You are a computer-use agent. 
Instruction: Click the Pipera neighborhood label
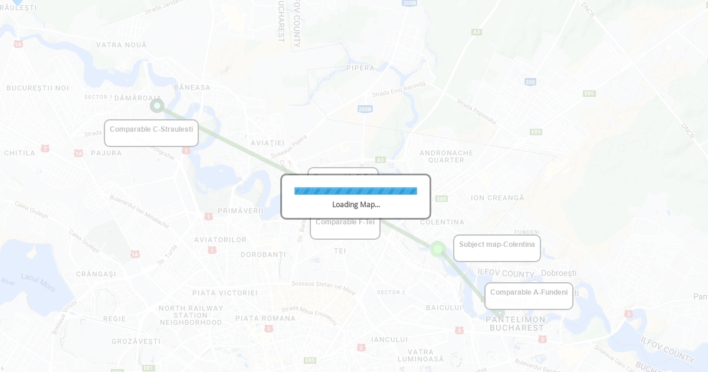click(360, 68)
